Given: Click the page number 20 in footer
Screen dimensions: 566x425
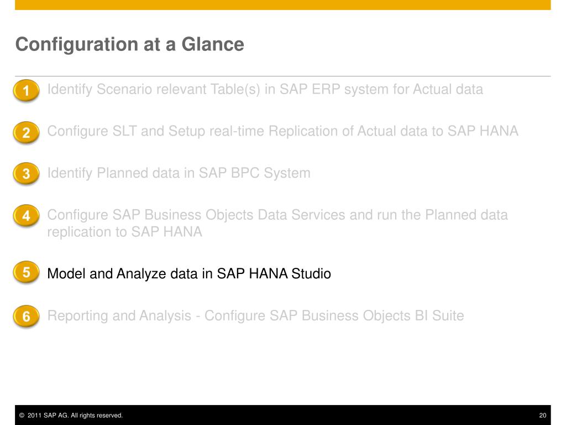Looking at the screenshot, I should (543, 415).
